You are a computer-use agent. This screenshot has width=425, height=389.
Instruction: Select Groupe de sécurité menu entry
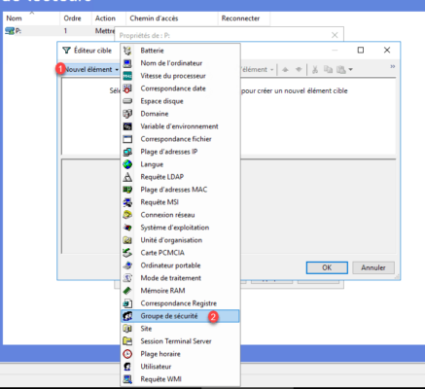tap(180, 316)
